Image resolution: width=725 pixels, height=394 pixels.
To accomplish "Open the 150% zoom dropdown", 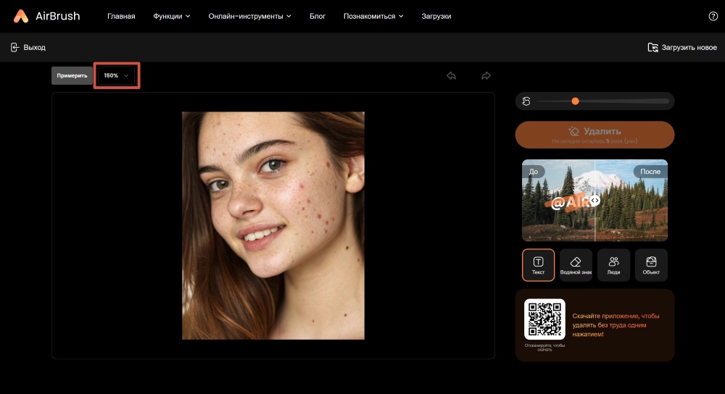I will (116, 75).
